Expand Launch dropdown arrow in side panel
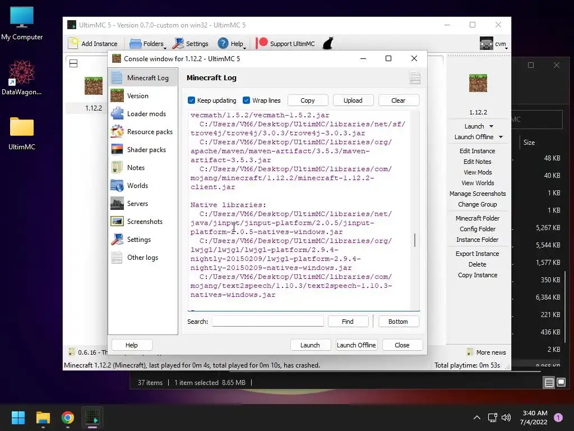The height and width of the screenshot is (431, 574). click(491, 126)
